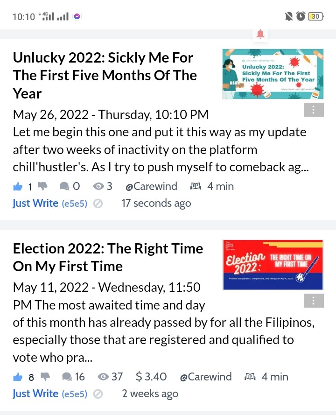Open three-dot options menu for Election 2022 article
The height and width of the screenshot is (415, 336).
coord(314,301)
